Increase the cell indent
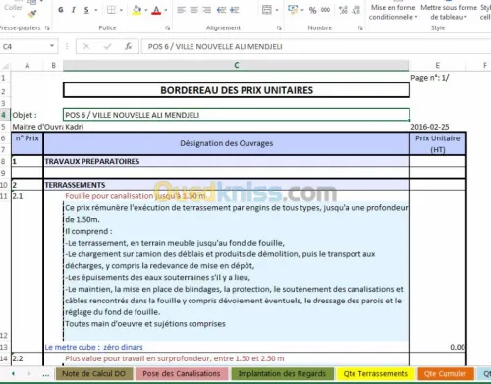This screenshot has height=384, width=491. click(235, 10)
